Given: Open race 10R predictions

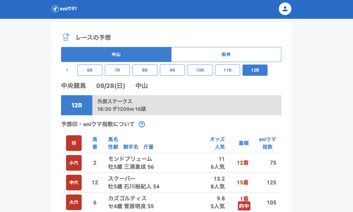Looking at the screenshot, I should pos(200,70).
